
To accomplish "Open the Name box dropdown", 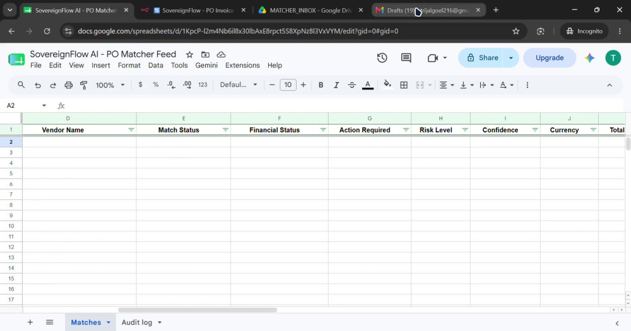I will [x=44, y=105].
